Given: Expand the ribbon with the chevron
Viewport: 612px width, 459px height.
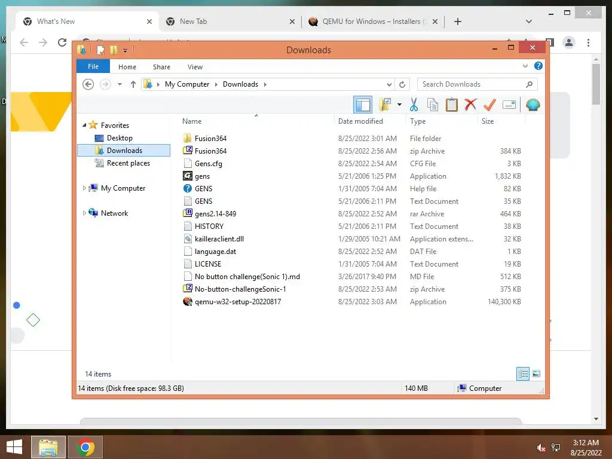Looking at the screenshot, I should click(x=525, y=66).
